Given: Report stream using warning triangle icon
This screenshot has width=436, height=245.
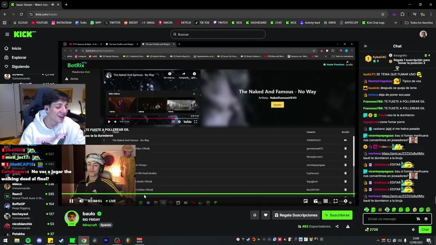Looking at the screenshot, I should [x=348, y=226].
